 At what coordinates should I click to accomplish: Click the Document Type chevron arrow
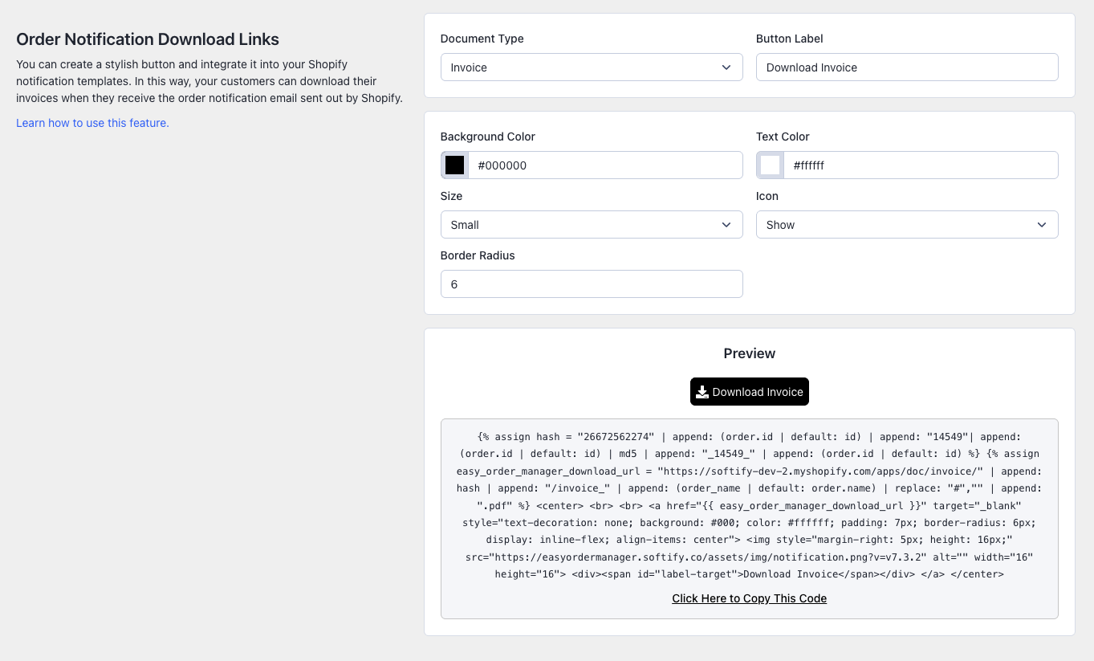pos(726,67)
